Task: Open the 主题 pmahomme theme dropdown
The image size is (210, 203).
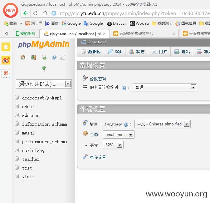Action: 119,134
